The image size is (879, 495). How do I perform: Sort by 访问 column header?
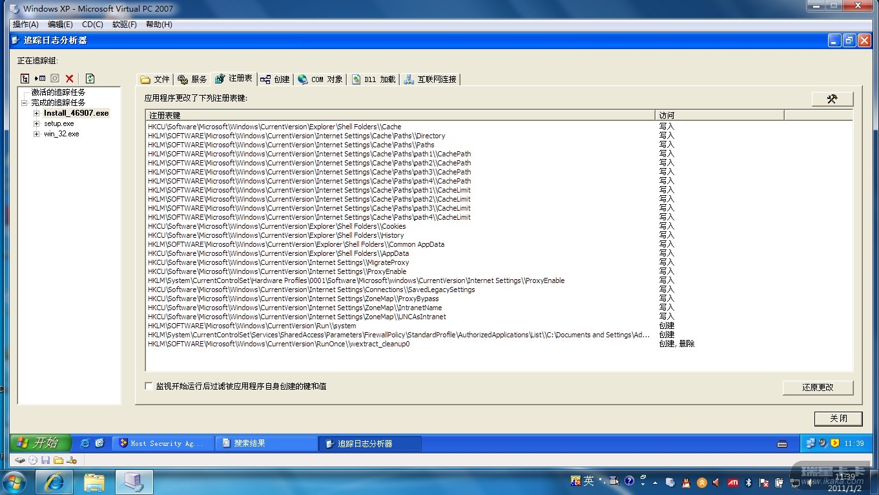719,115
